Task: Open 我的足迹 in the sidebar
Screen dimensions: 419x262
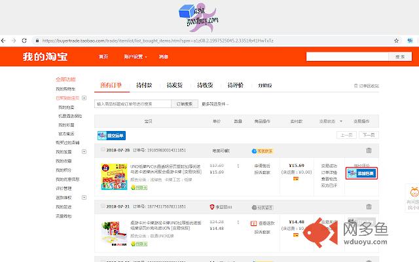Action: pos(64,207)
